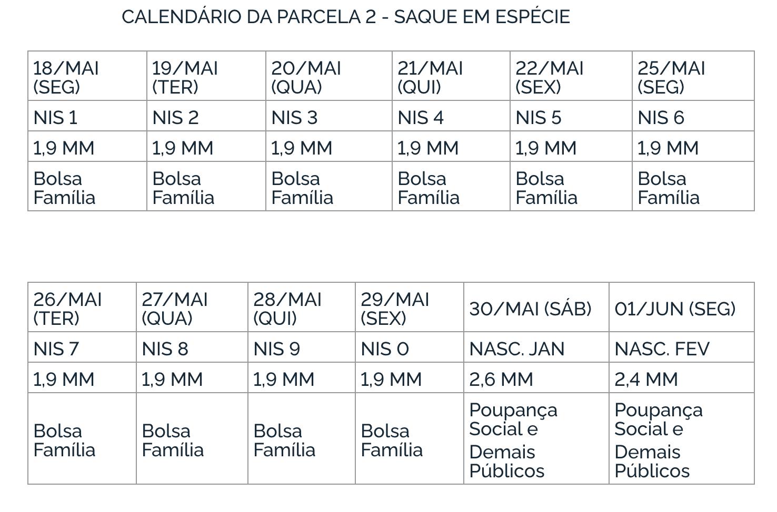
Task: Click the 21/MAI (QUI) date cell
Action: coord(451,77)
